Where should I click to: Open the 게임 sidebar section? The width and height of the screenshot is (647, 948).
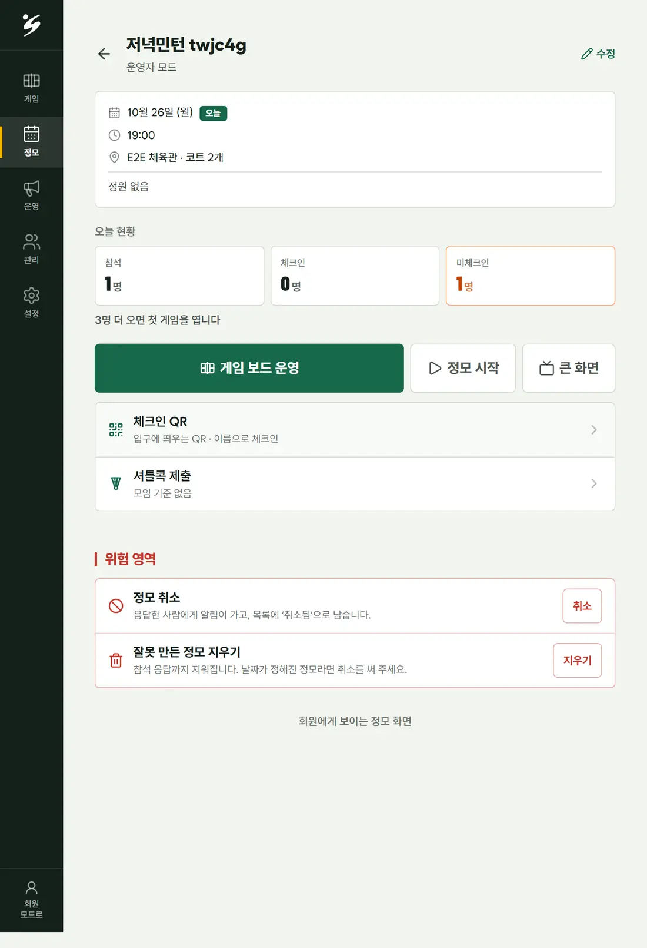click(x=31, y=88)
